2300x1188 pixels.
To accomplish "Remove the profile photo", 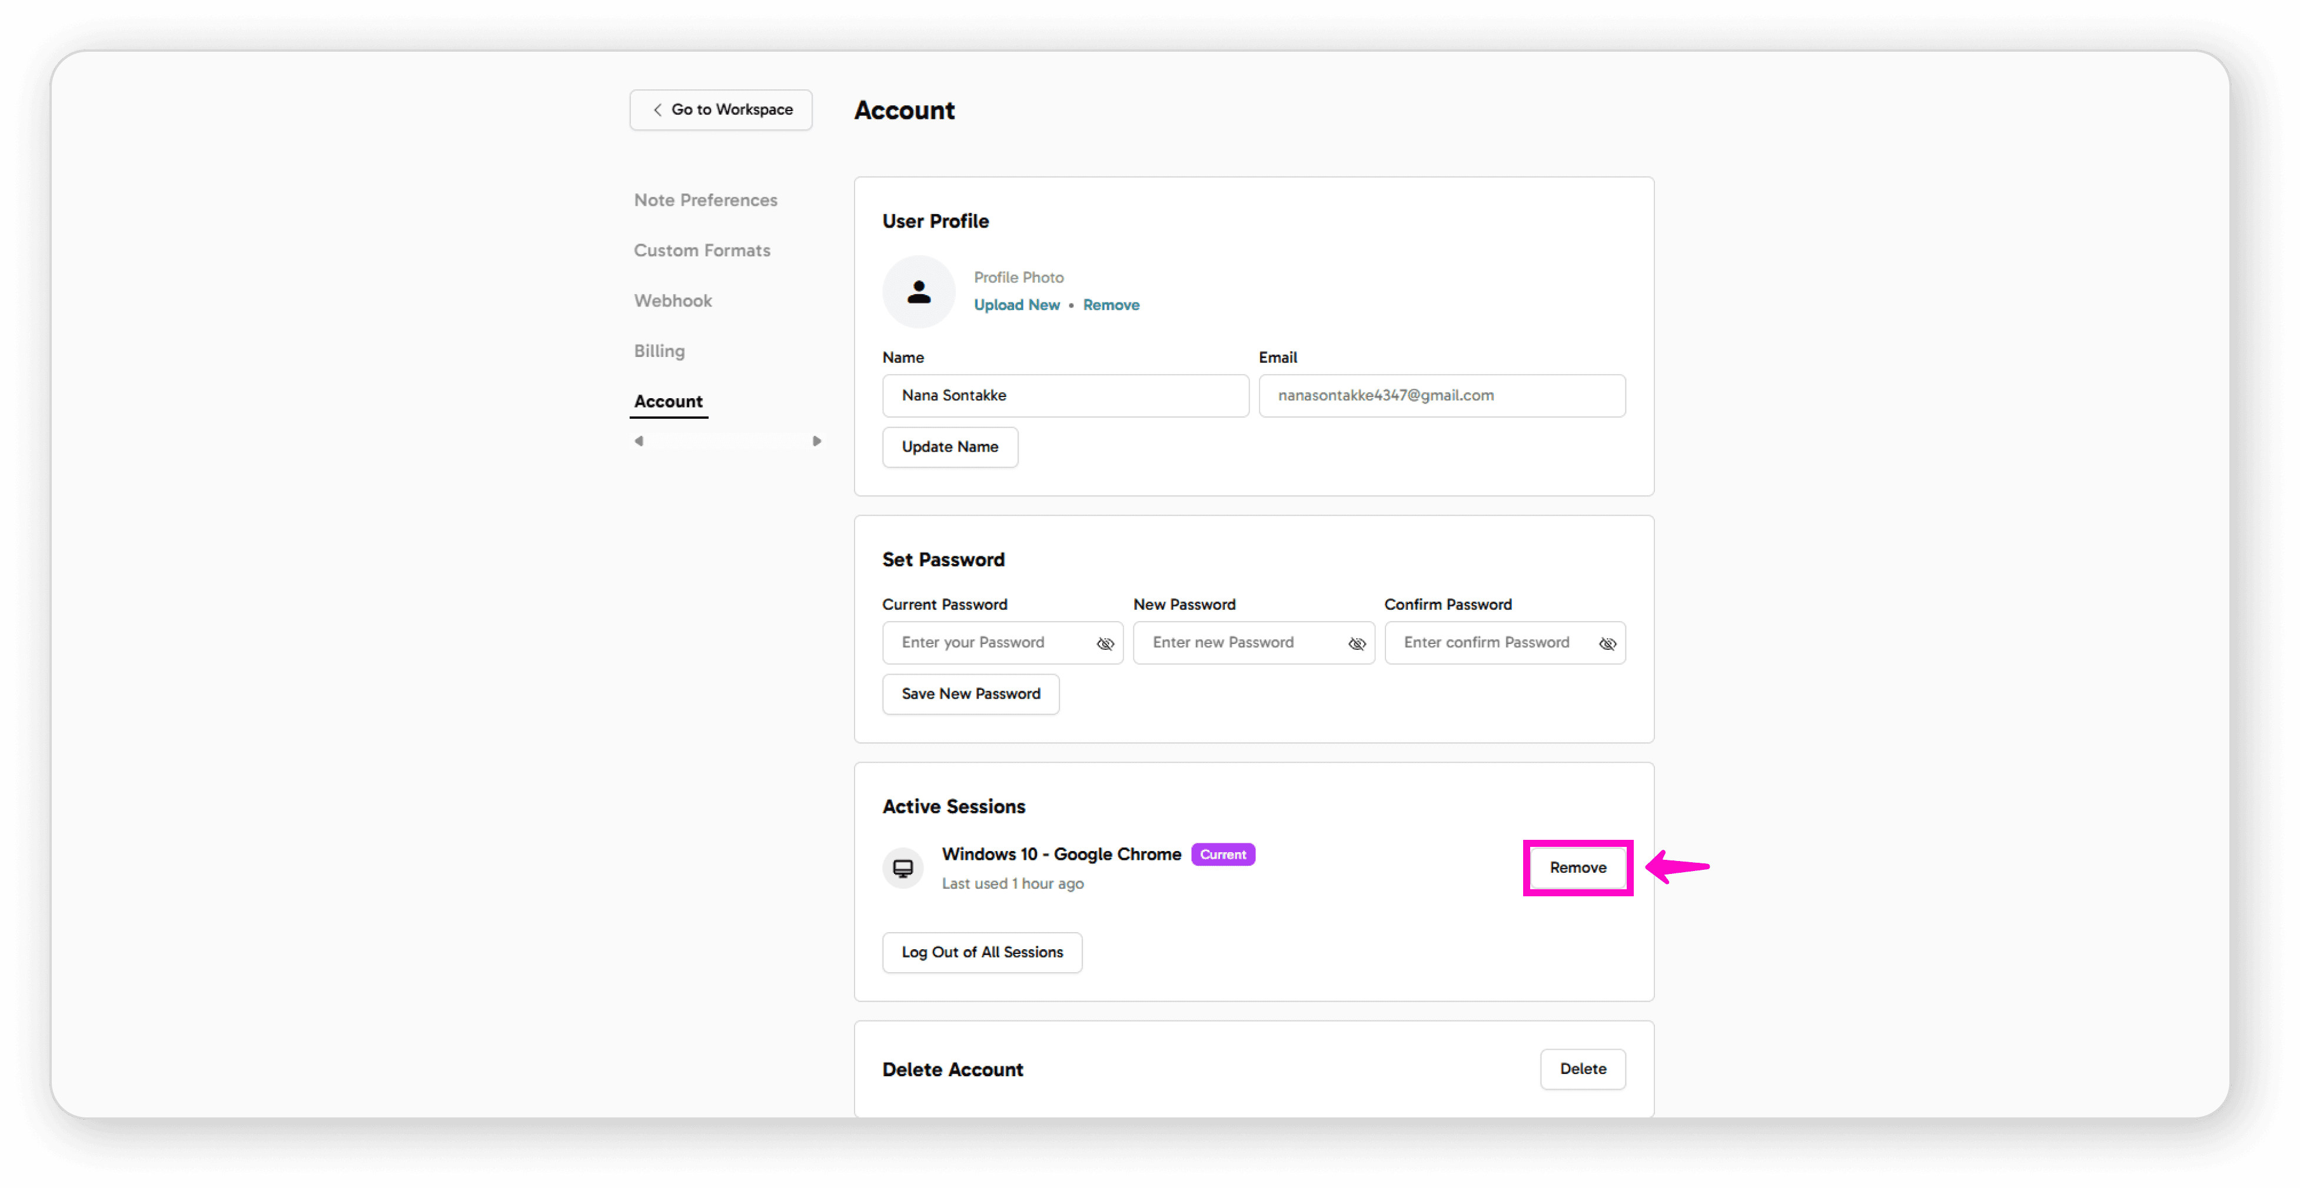I will click(1111, 305).
